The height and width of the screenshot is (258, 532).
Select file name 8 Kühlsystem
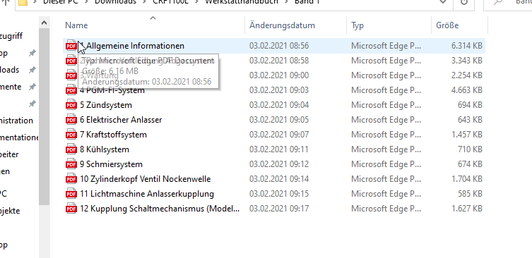[x=105, y=149]
